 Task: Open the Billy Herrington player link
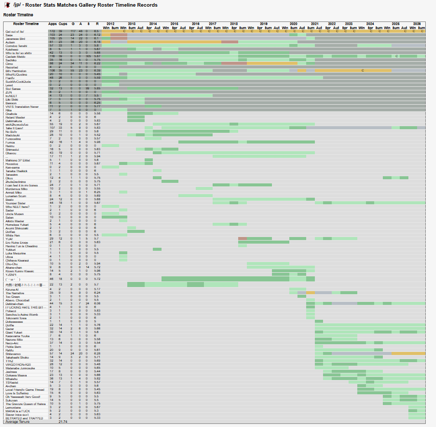click(16, 71)
